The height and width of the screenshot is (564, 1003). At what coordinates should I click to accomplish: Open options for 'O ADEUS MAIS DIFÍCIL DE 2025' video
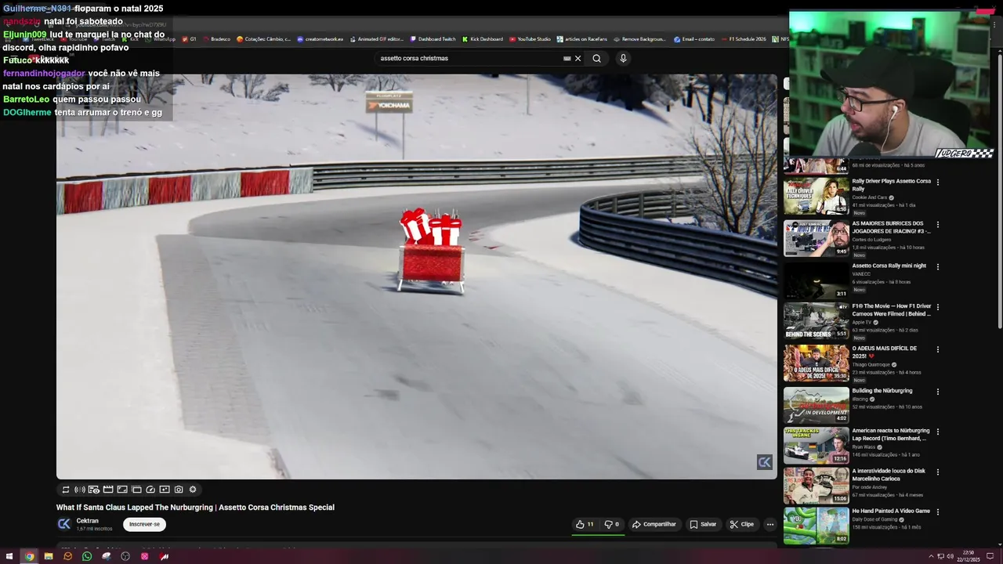coord(938,350)
